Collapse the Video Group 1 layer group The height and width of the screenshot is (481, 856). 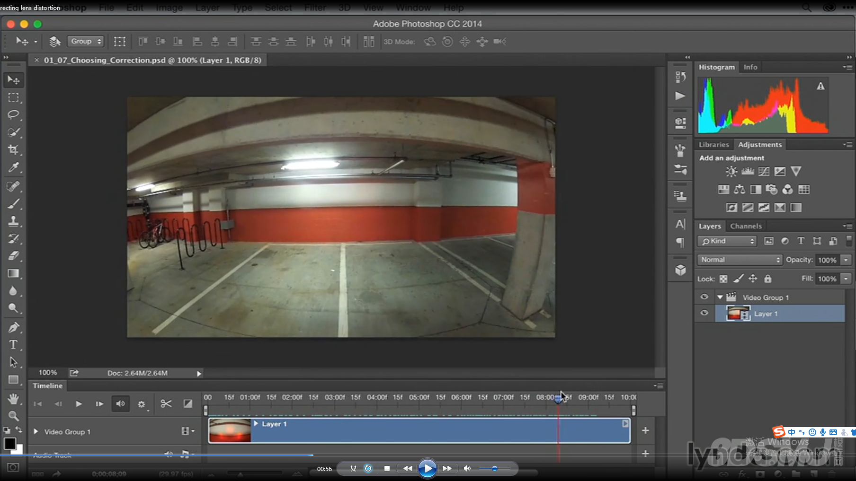point(720,297)
